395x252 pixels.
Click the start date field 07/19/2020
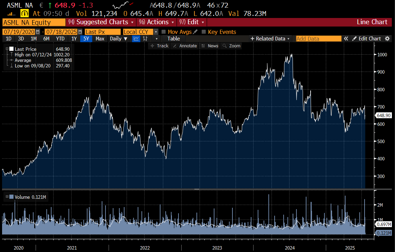[x=19, y=32]
